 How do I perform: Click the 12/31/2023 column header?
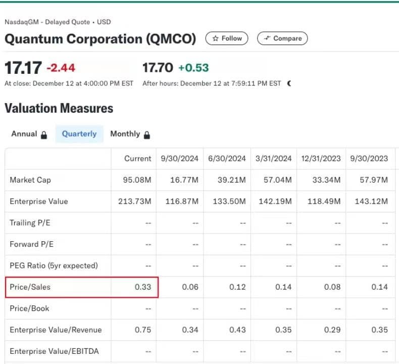click(322, 159)
